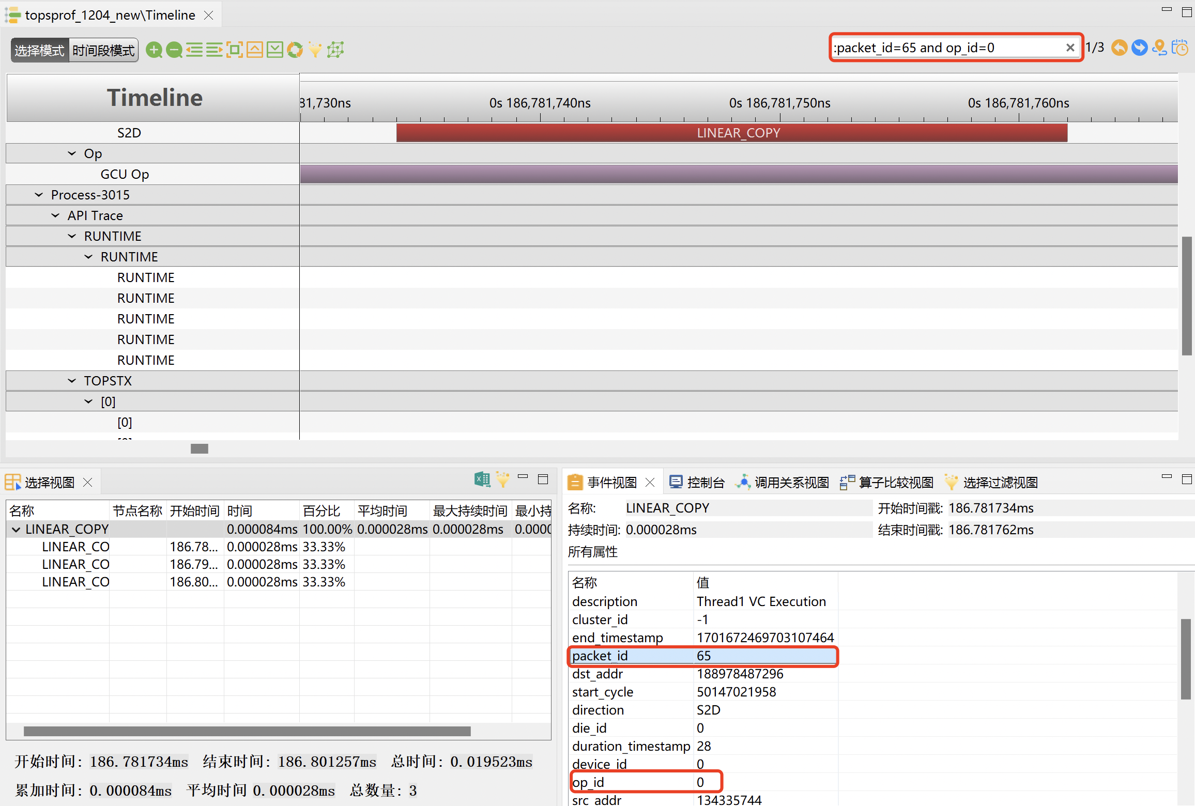The height and width of the screenshot is (806, 1195).
Task: Click the orange collapse-up icon
Action: coord(255,50)
